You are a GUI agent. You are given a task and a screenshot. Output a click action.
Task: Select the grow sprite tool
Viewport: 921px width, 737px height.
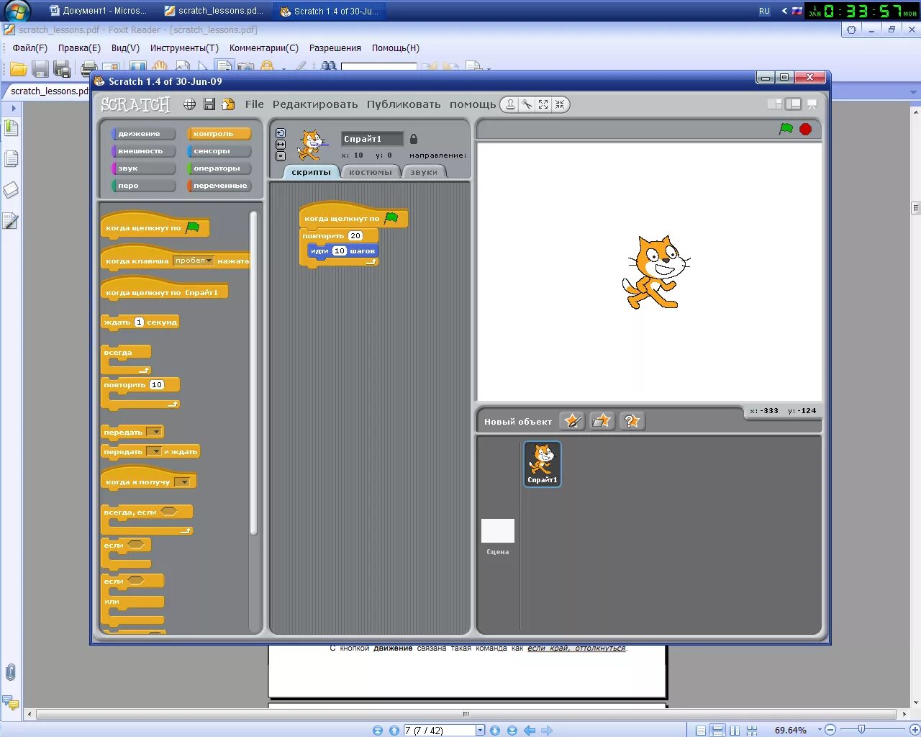(543, 104)
